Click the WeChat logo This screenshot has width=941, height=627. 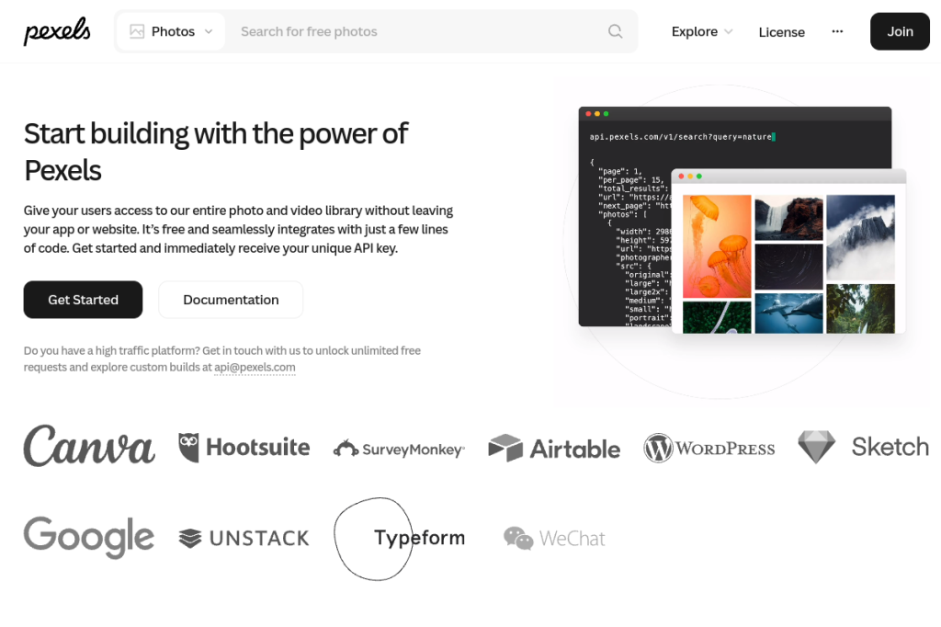pos(554,538)
